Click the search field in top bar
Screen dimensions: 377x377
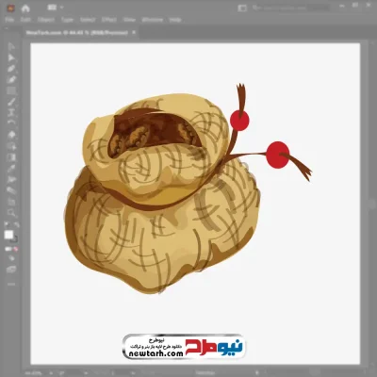290,8
